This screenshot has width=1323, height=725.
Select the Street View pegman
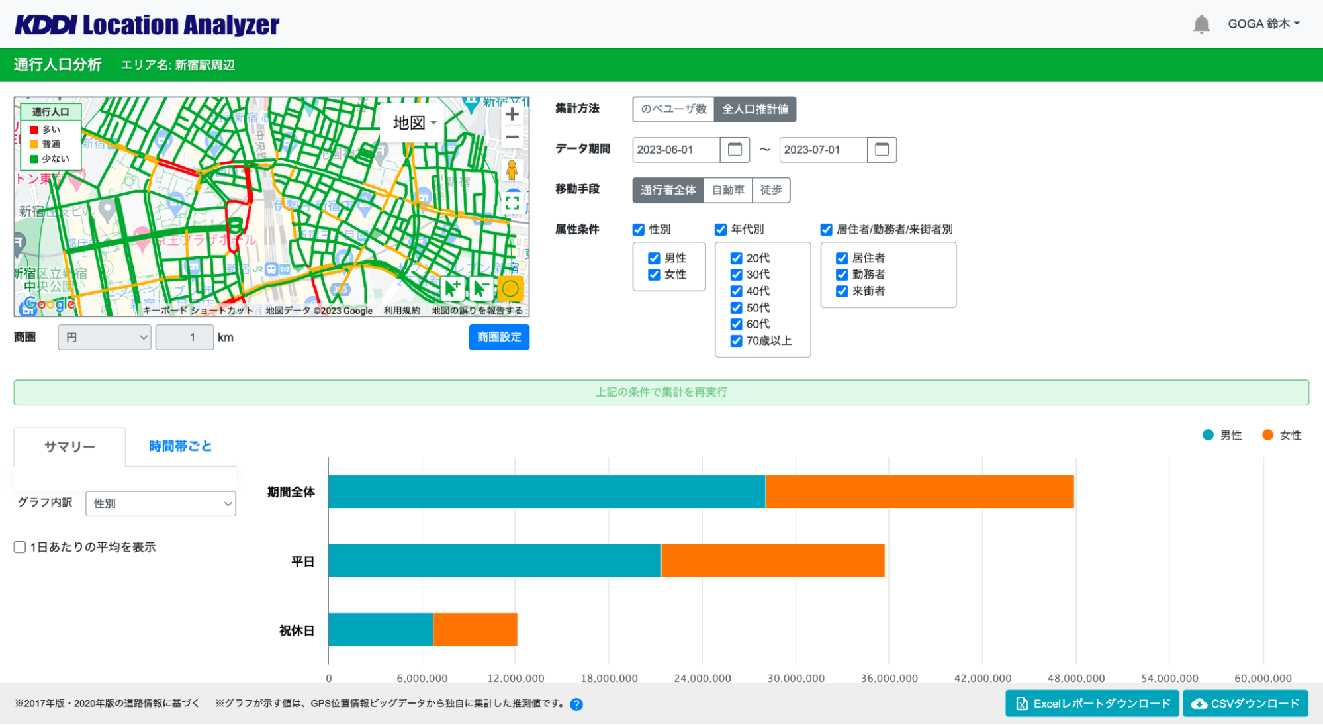[x=512, y=170]
